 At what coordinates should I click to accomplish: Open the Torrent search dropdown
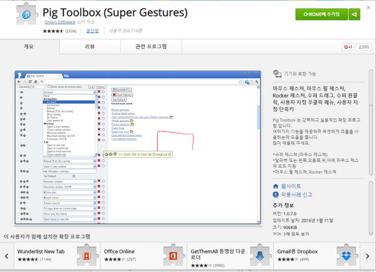tap(69, 203)
